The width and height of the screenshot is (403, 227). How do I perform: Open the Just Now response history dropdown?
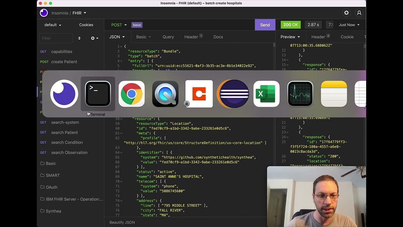click(349, 25)
